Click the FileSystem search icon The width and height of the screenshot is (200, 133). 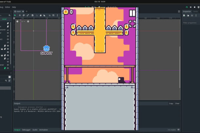pos(6,81)
